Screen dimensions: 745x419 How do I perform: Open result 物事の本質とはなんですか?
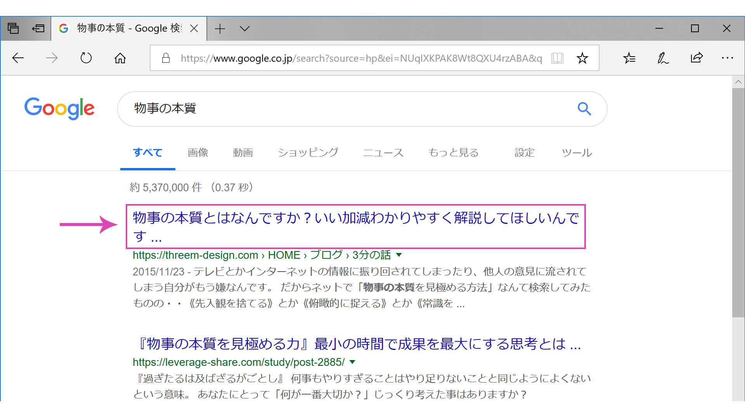point(356,227)
